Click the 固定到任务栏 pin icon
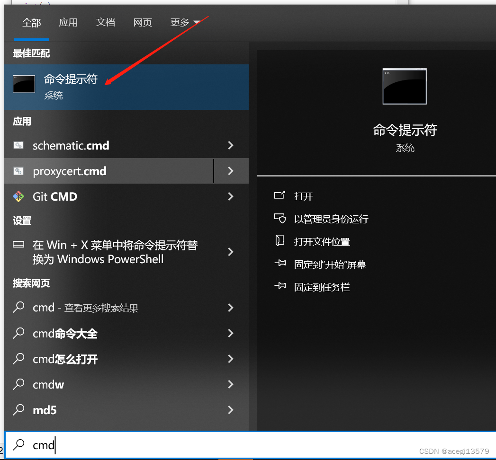Screen dimensions: 496x460 (x=280, y=287)
